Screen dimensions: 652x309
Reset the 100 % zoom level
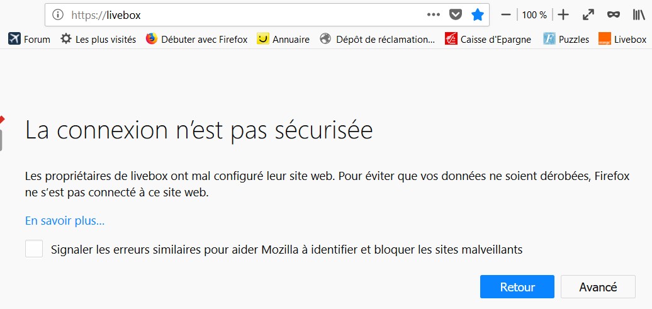click(534, 14)
